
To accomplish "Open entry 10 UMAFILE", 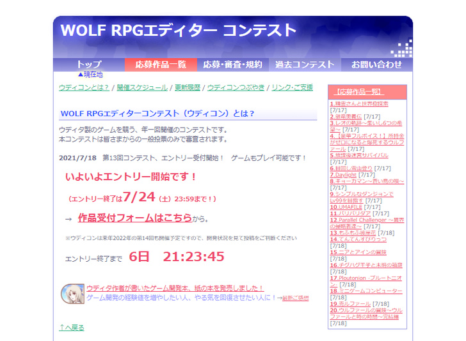I will pyautogui.click(x=346, y=207).
